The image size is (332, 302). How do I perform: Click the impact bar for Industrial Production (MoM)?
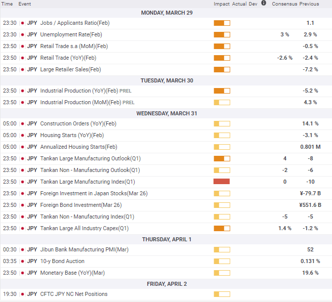[x=222, y=102]
